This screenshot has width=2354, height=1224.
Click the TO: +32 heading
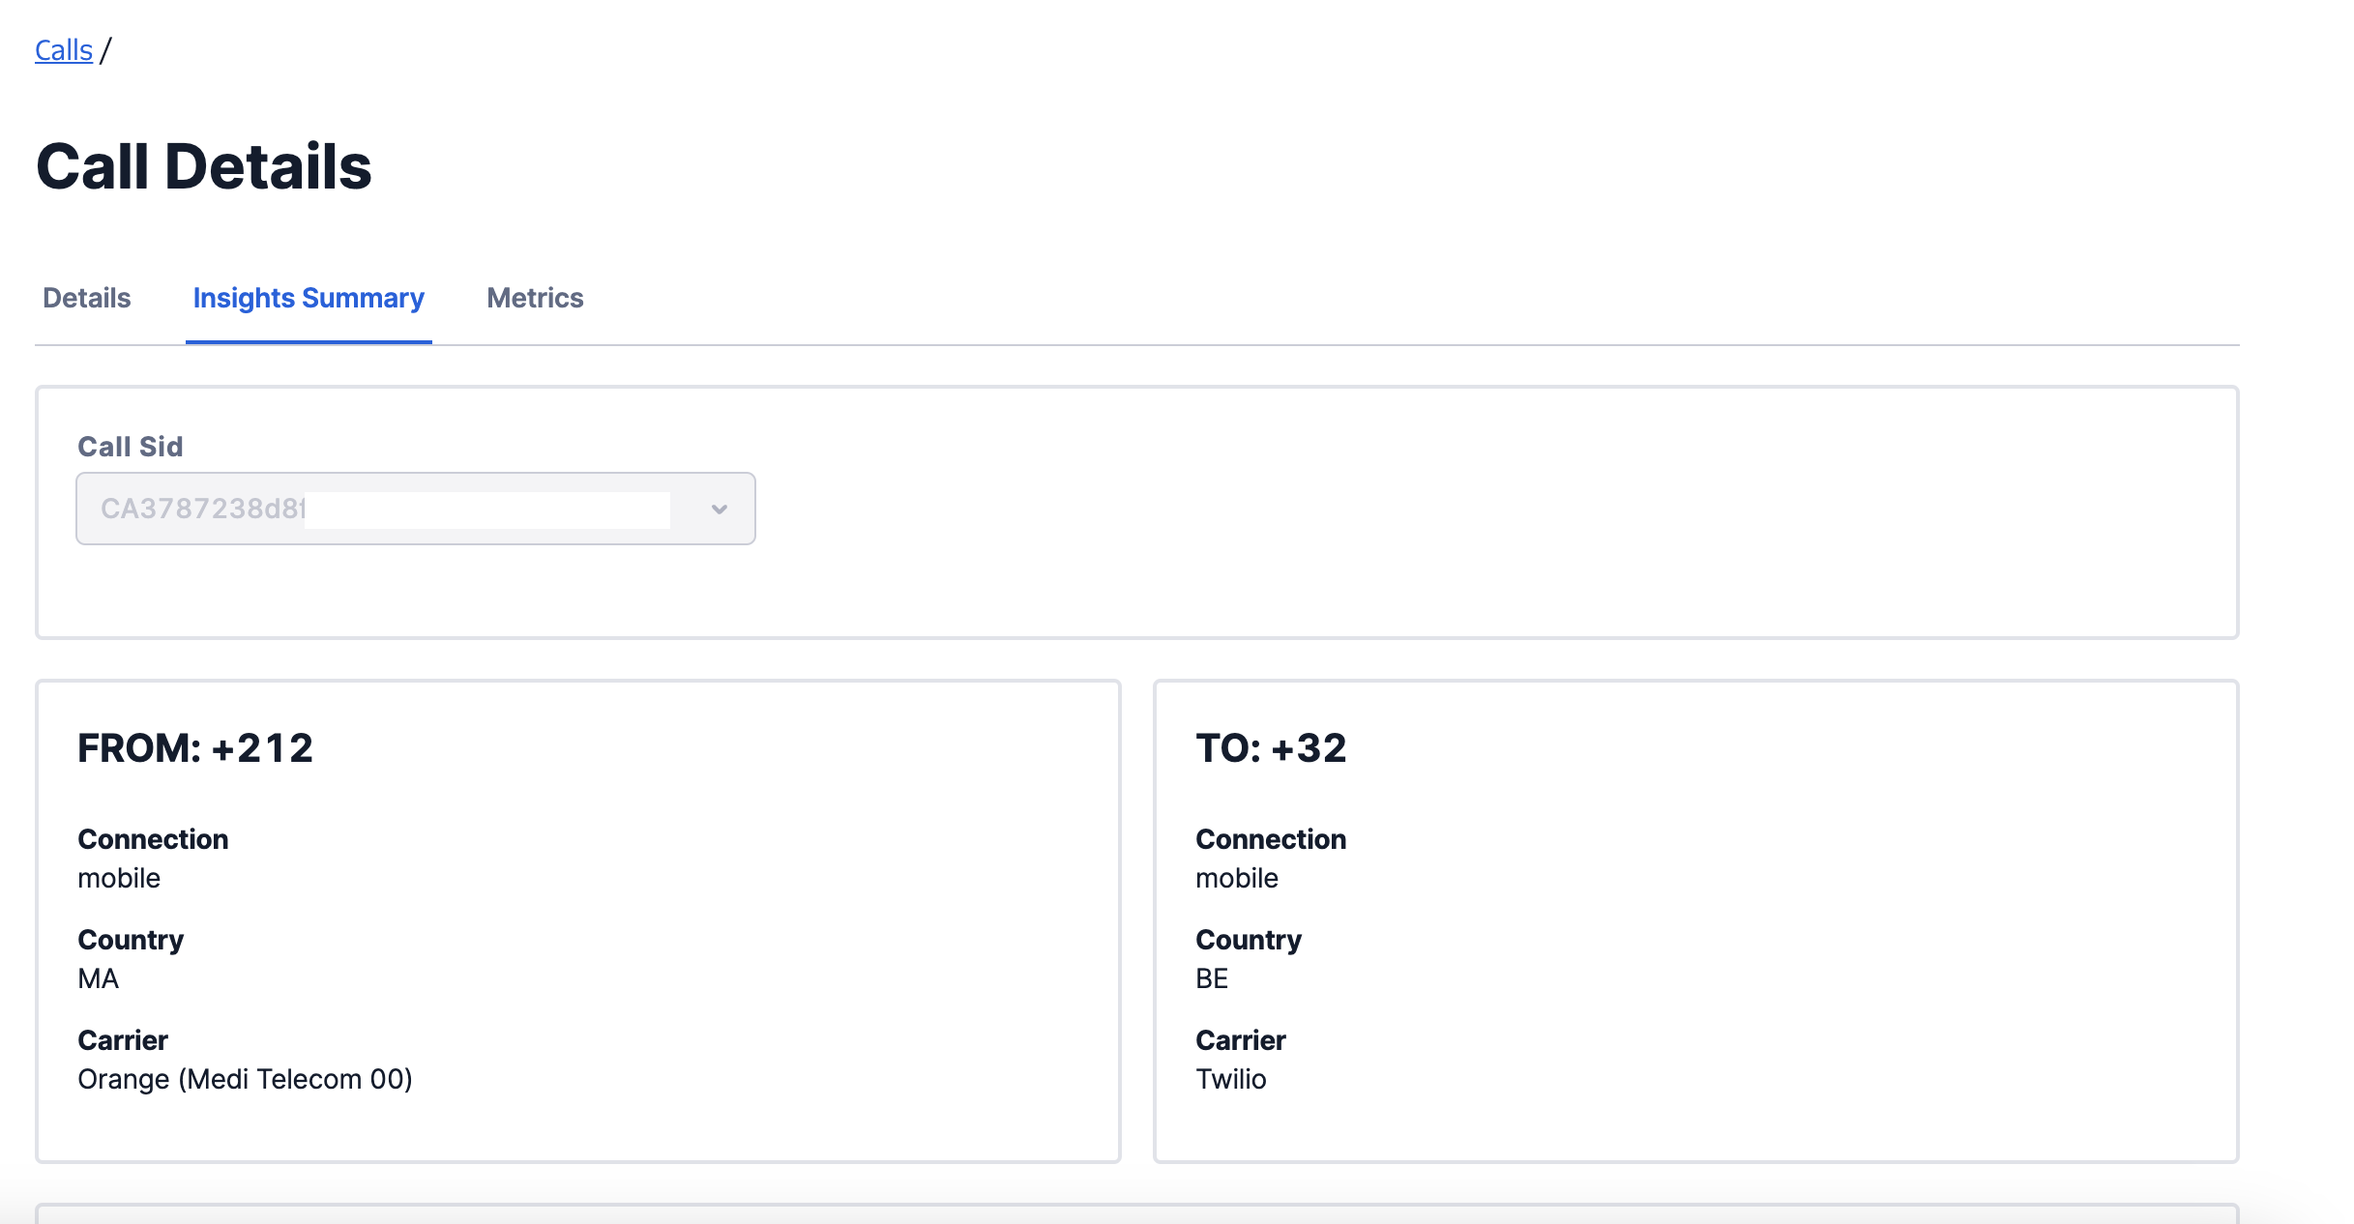tap(1271, 748)
